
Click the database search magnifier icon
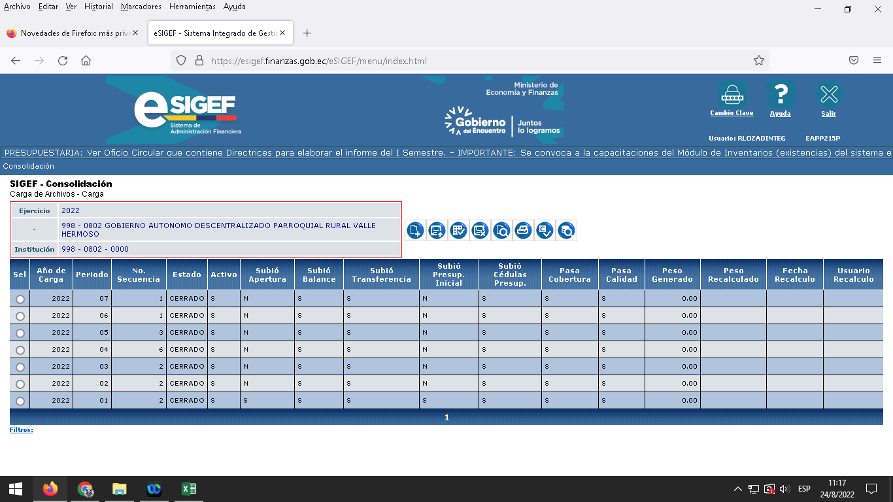click(566, 230)
